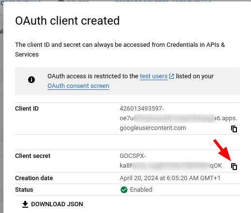The width and height of the screenshot is (251, 213).
Task: Click the green Enabled checkmark icon
Action: [124, 190]
